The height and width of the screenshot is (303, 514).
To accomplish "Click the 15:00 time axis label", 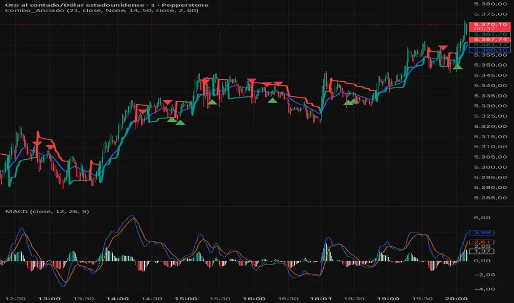I will [x=185, y=299].
